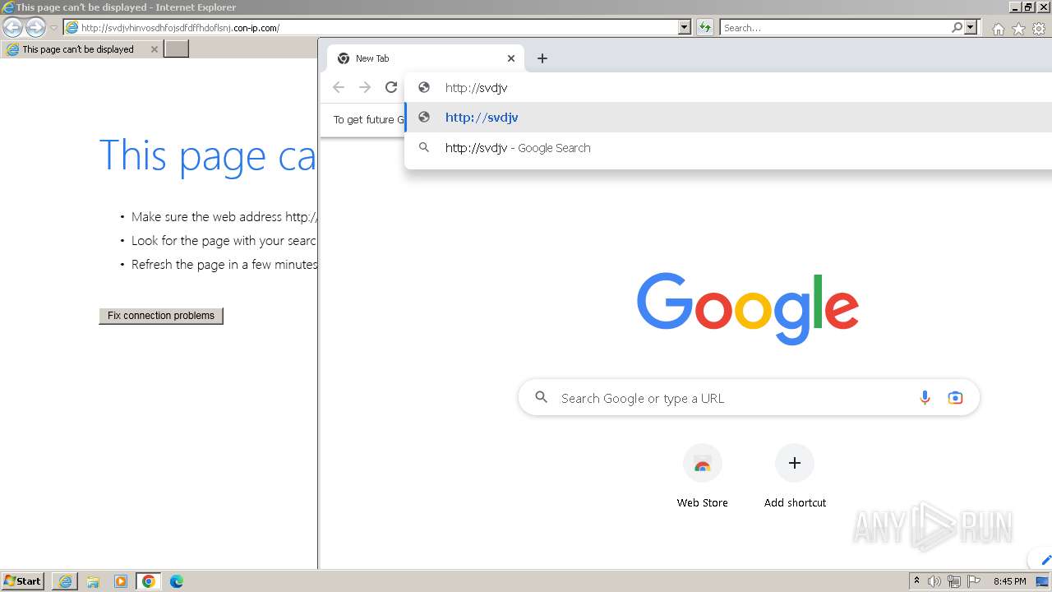Click IE refresh/compatibility button
Image resolution: width=1052 pixels, height=592 pixels.
[704, 28]
